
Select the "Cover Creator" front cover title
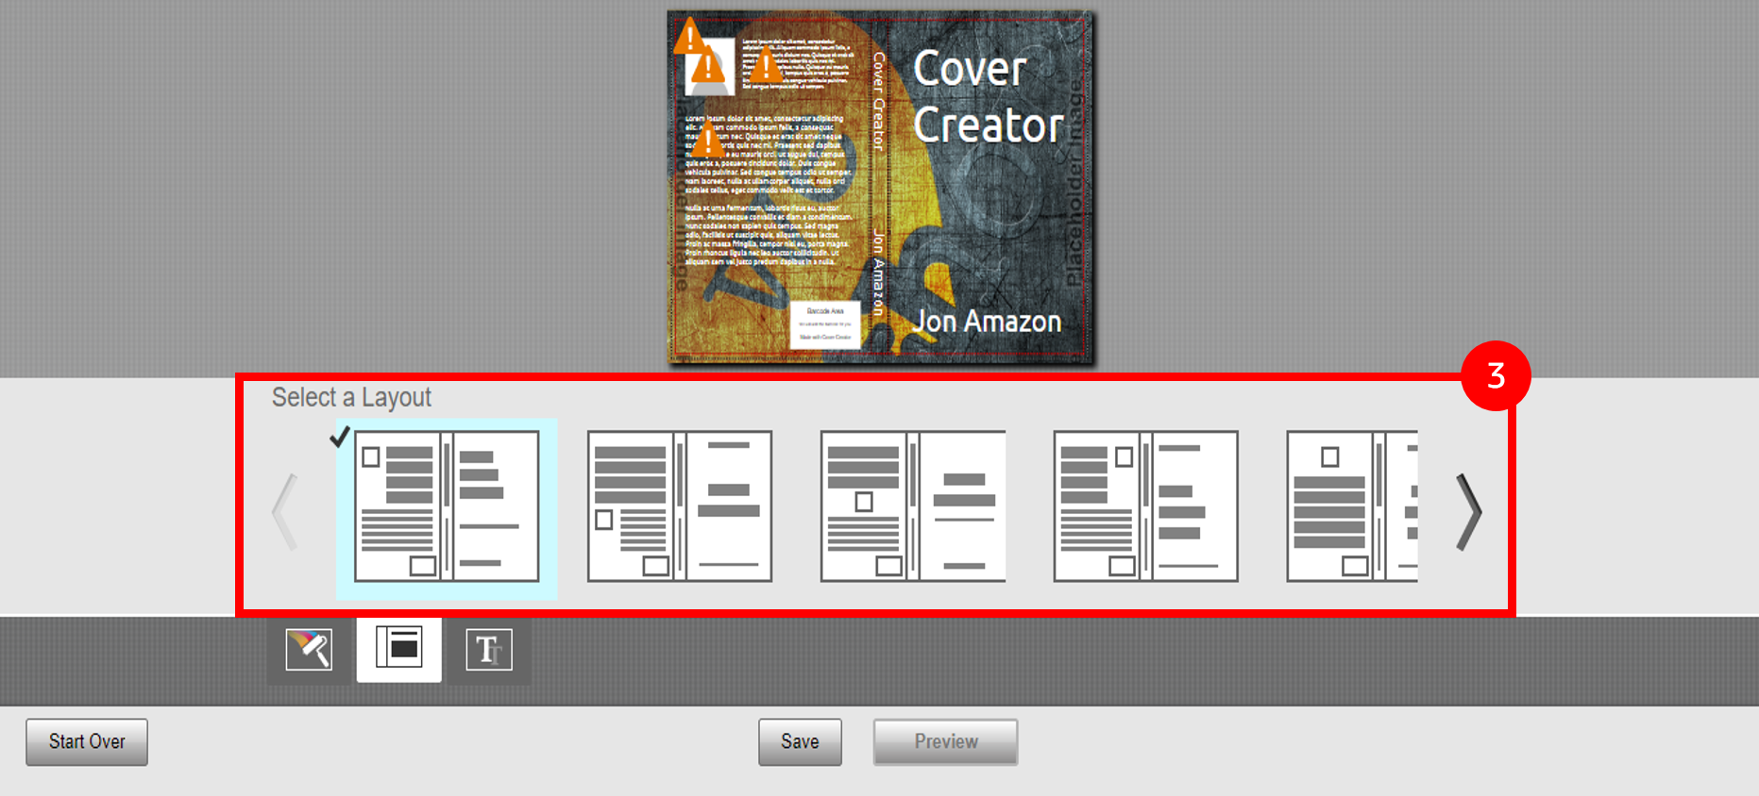tap(988, 97)
